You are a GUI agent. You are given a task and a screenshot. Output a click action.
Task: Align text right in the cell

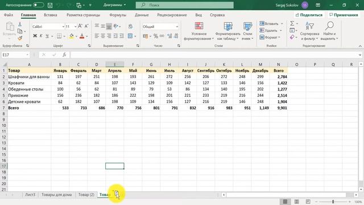(x=109, y=36)
